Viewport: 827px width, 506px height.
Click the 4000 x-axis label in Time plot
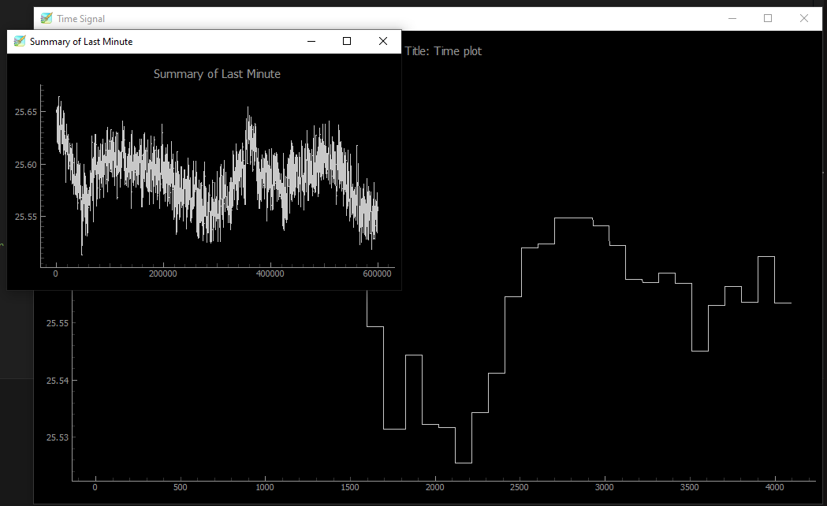point(774,487)
